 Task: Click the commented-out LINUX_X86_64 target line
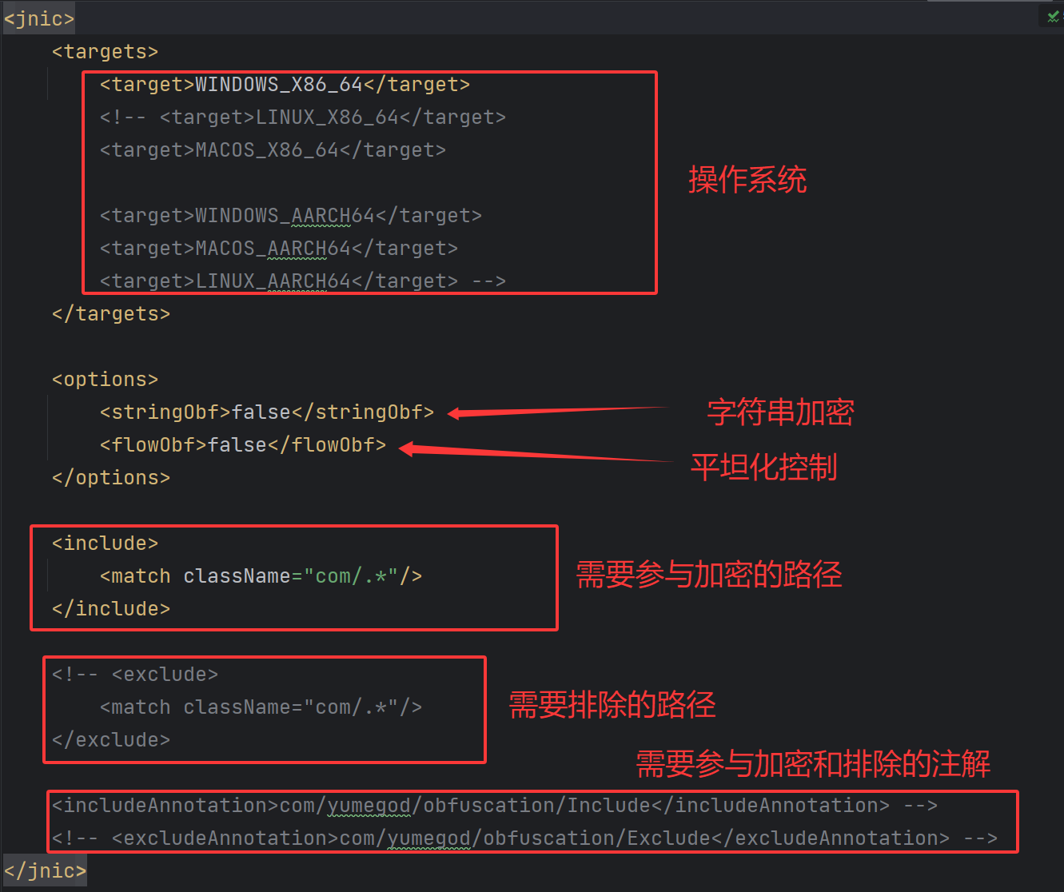click(302, 117)
